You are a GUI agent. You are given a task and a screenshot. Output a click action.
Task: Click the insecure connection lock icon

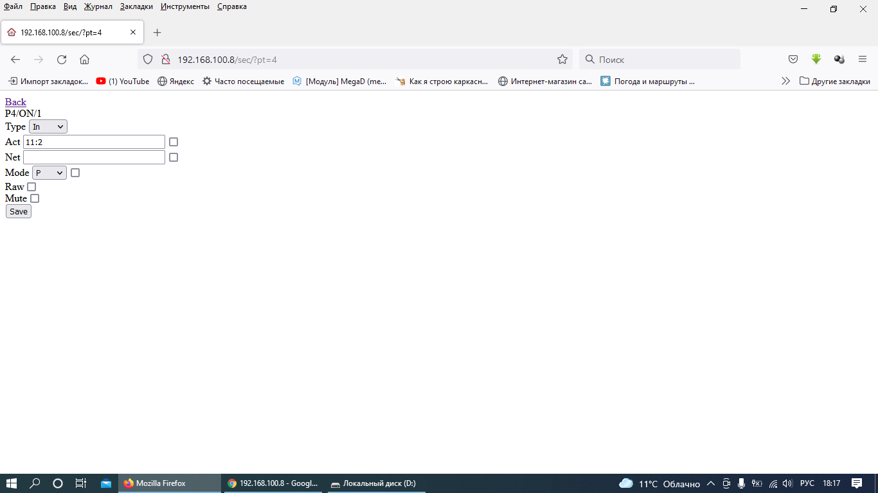coord(165,60)
